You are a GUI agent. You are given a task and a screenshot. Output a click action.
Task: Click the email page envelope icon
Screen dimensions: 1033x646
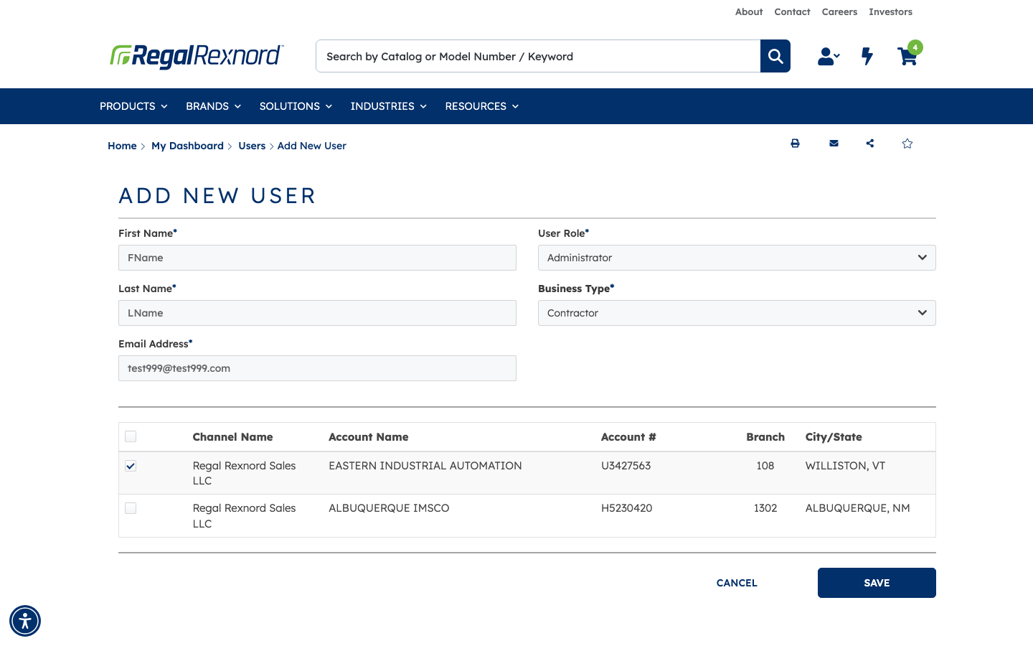coord(834,144)
